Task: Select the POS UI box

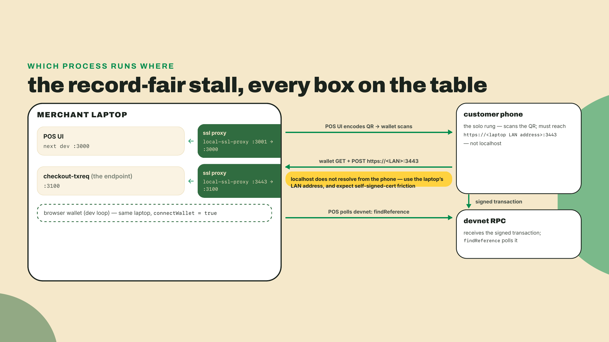Action: [111, 141]
